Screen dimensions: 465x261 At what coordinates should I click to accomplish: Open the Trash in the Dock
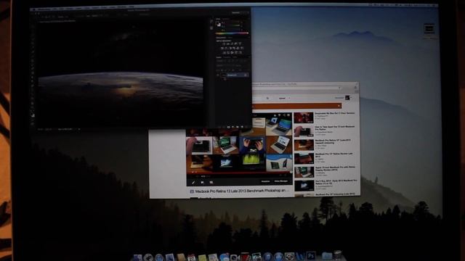point(337,255)
